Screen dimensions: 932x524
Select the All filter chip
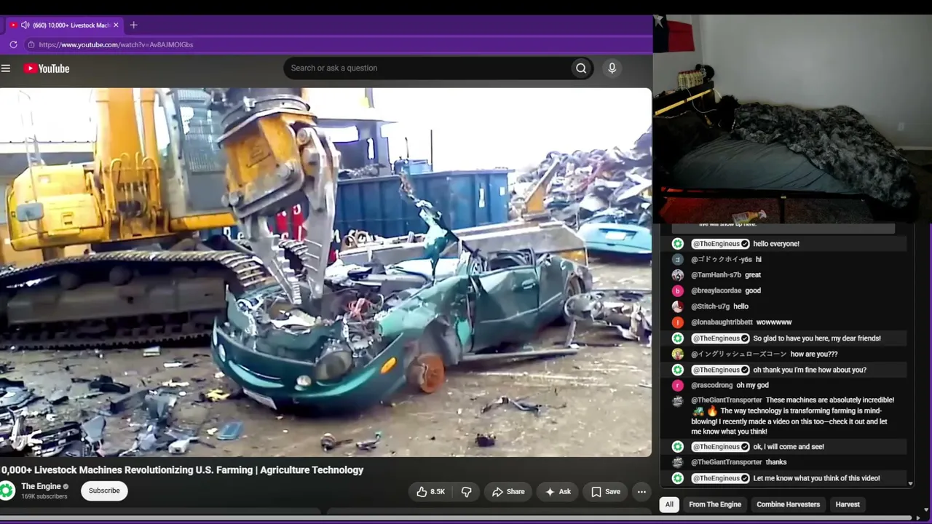(669, 504)
